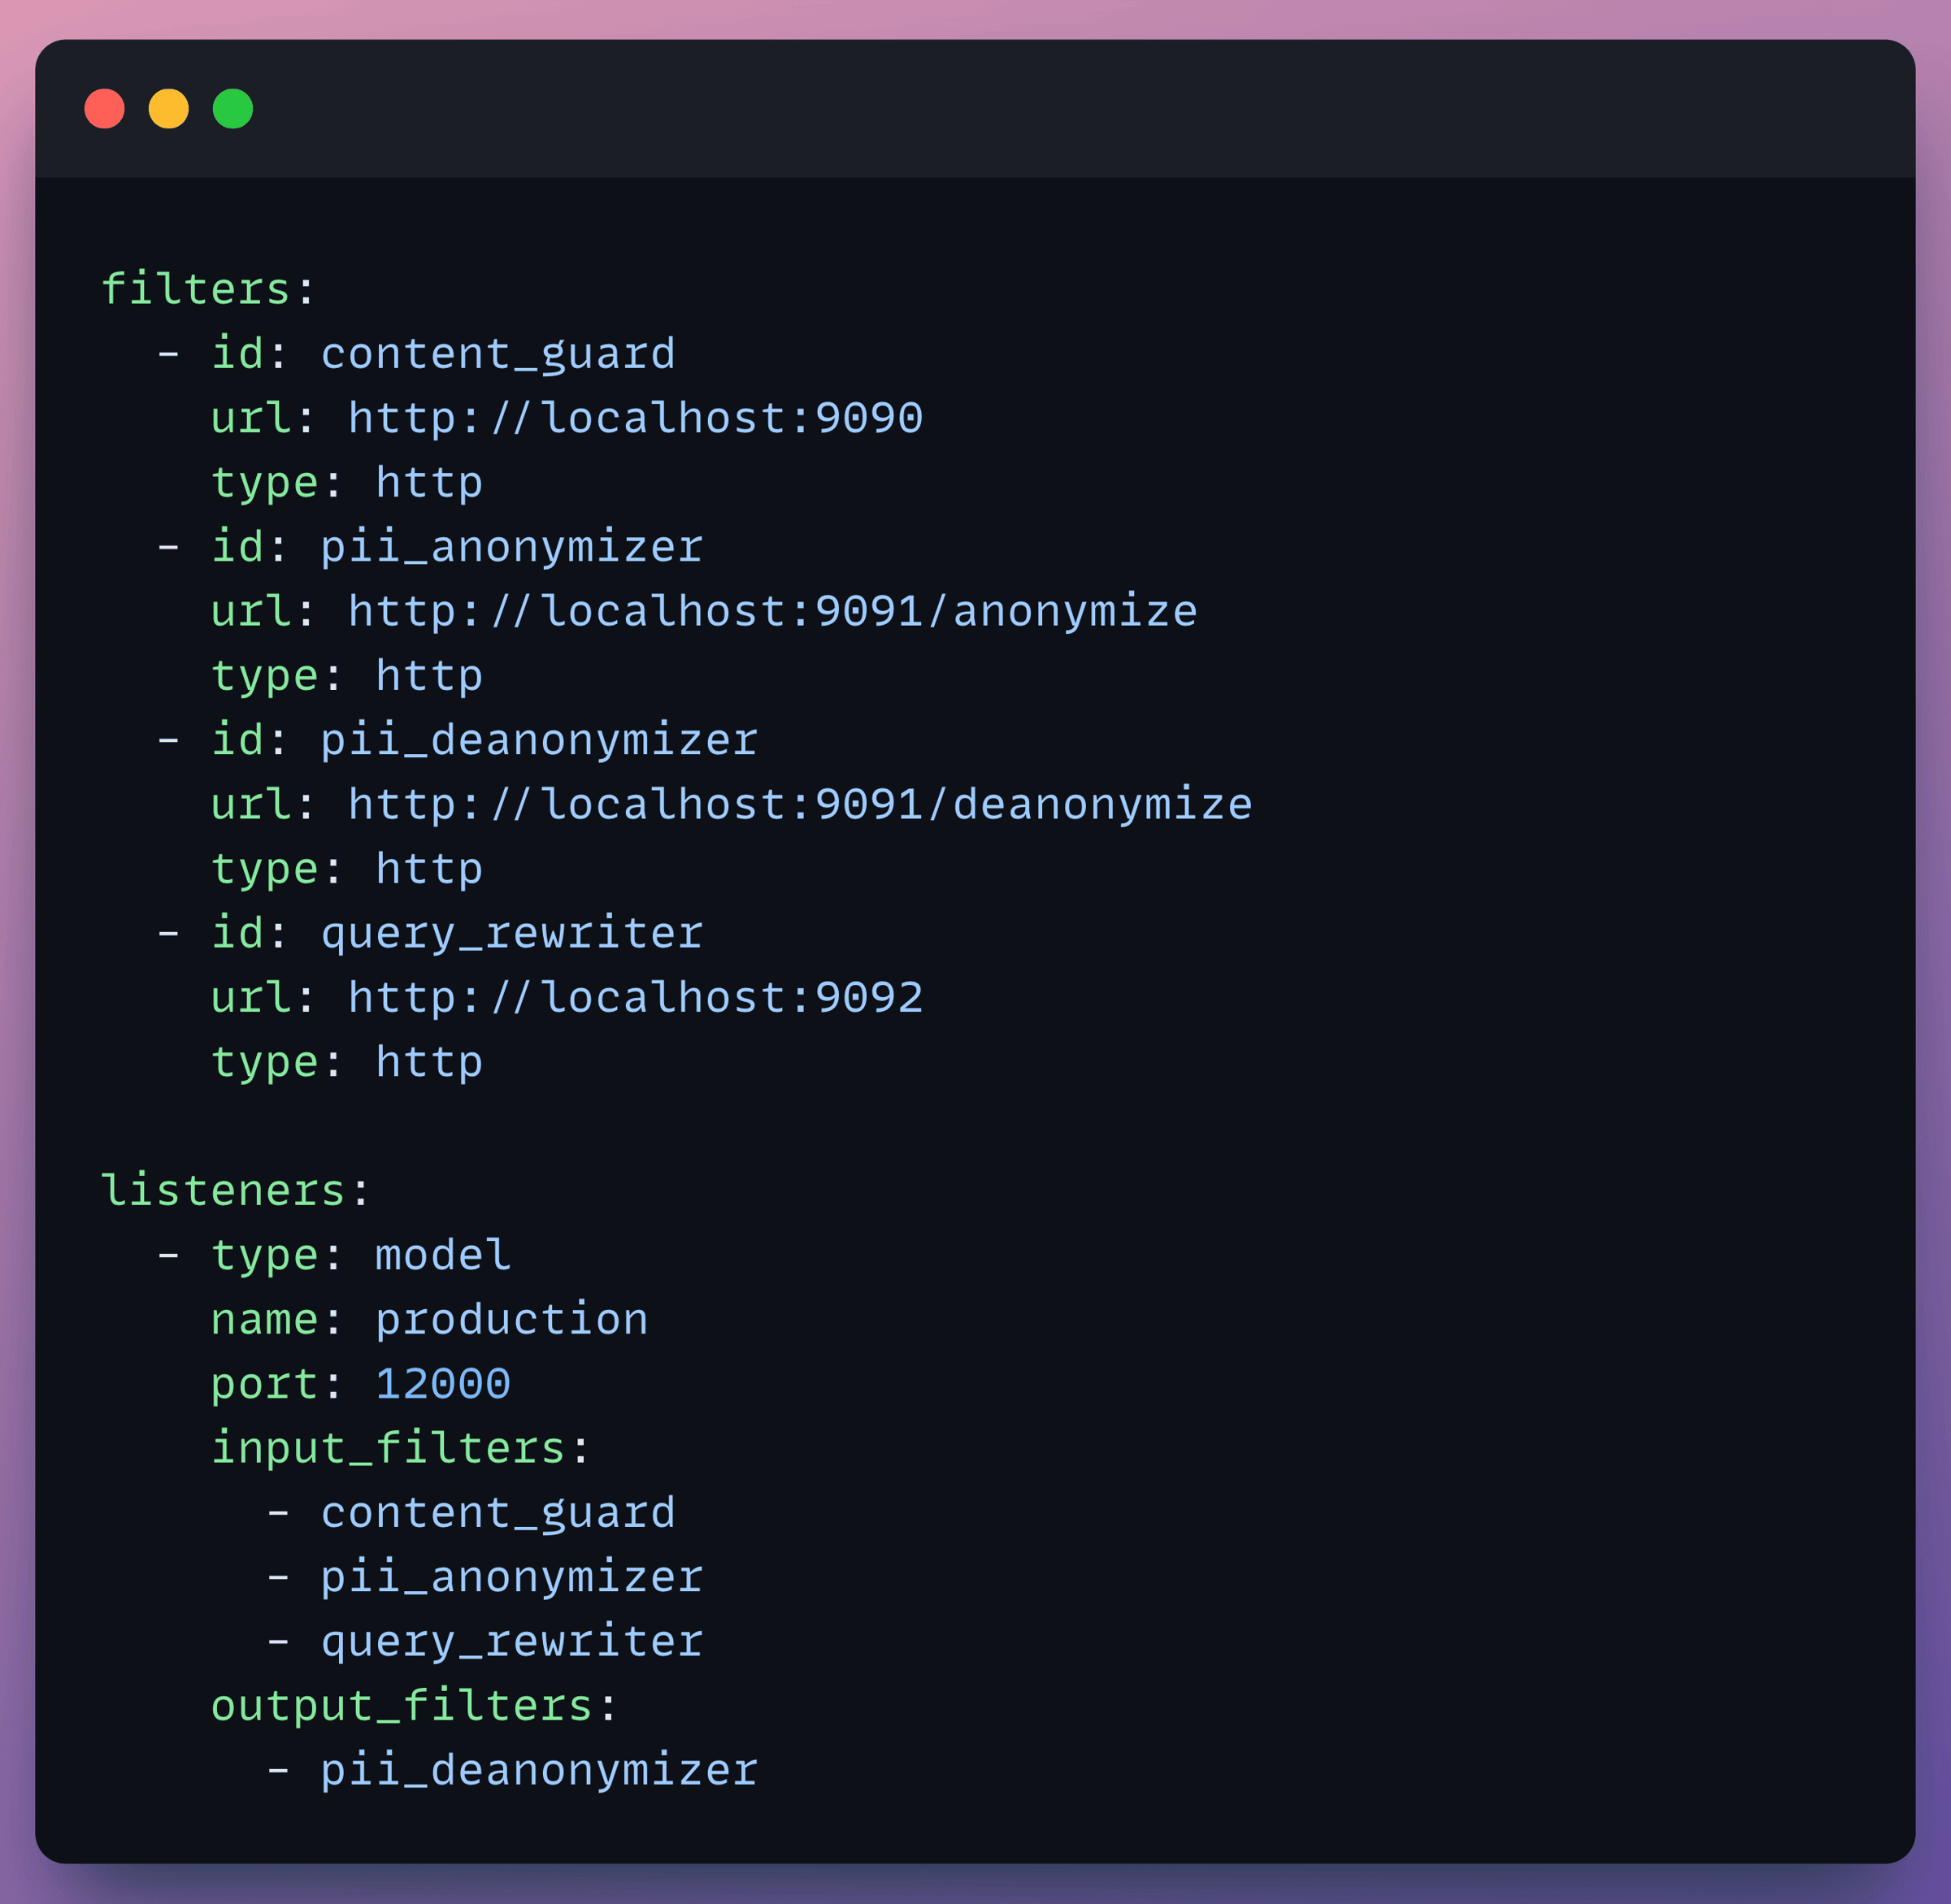Screen dimensions: 1951x1904
Task: Click the red close window dot
Action: point(104,109)
